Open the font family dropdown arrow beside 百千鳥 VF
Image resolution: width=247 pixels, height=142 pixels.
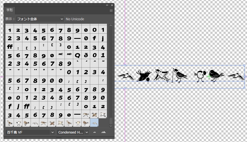pos(52,132)
